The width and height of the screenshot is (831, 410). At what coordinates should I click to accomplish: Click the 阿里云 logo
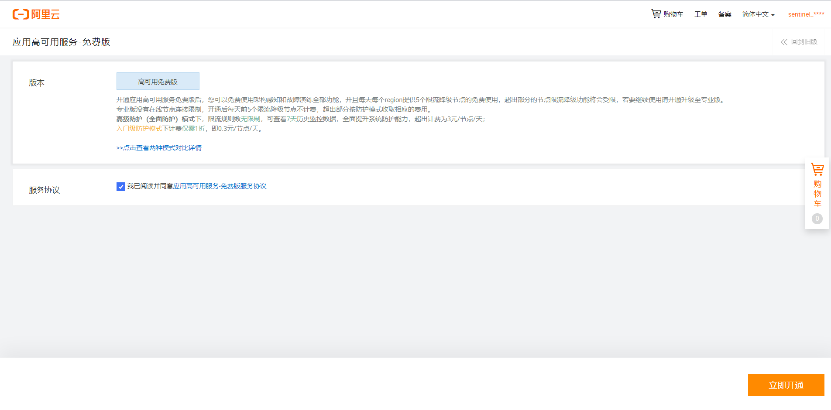point(36,14)
